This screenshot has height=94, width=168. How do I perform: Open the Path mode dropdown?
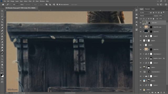[16, 5]
